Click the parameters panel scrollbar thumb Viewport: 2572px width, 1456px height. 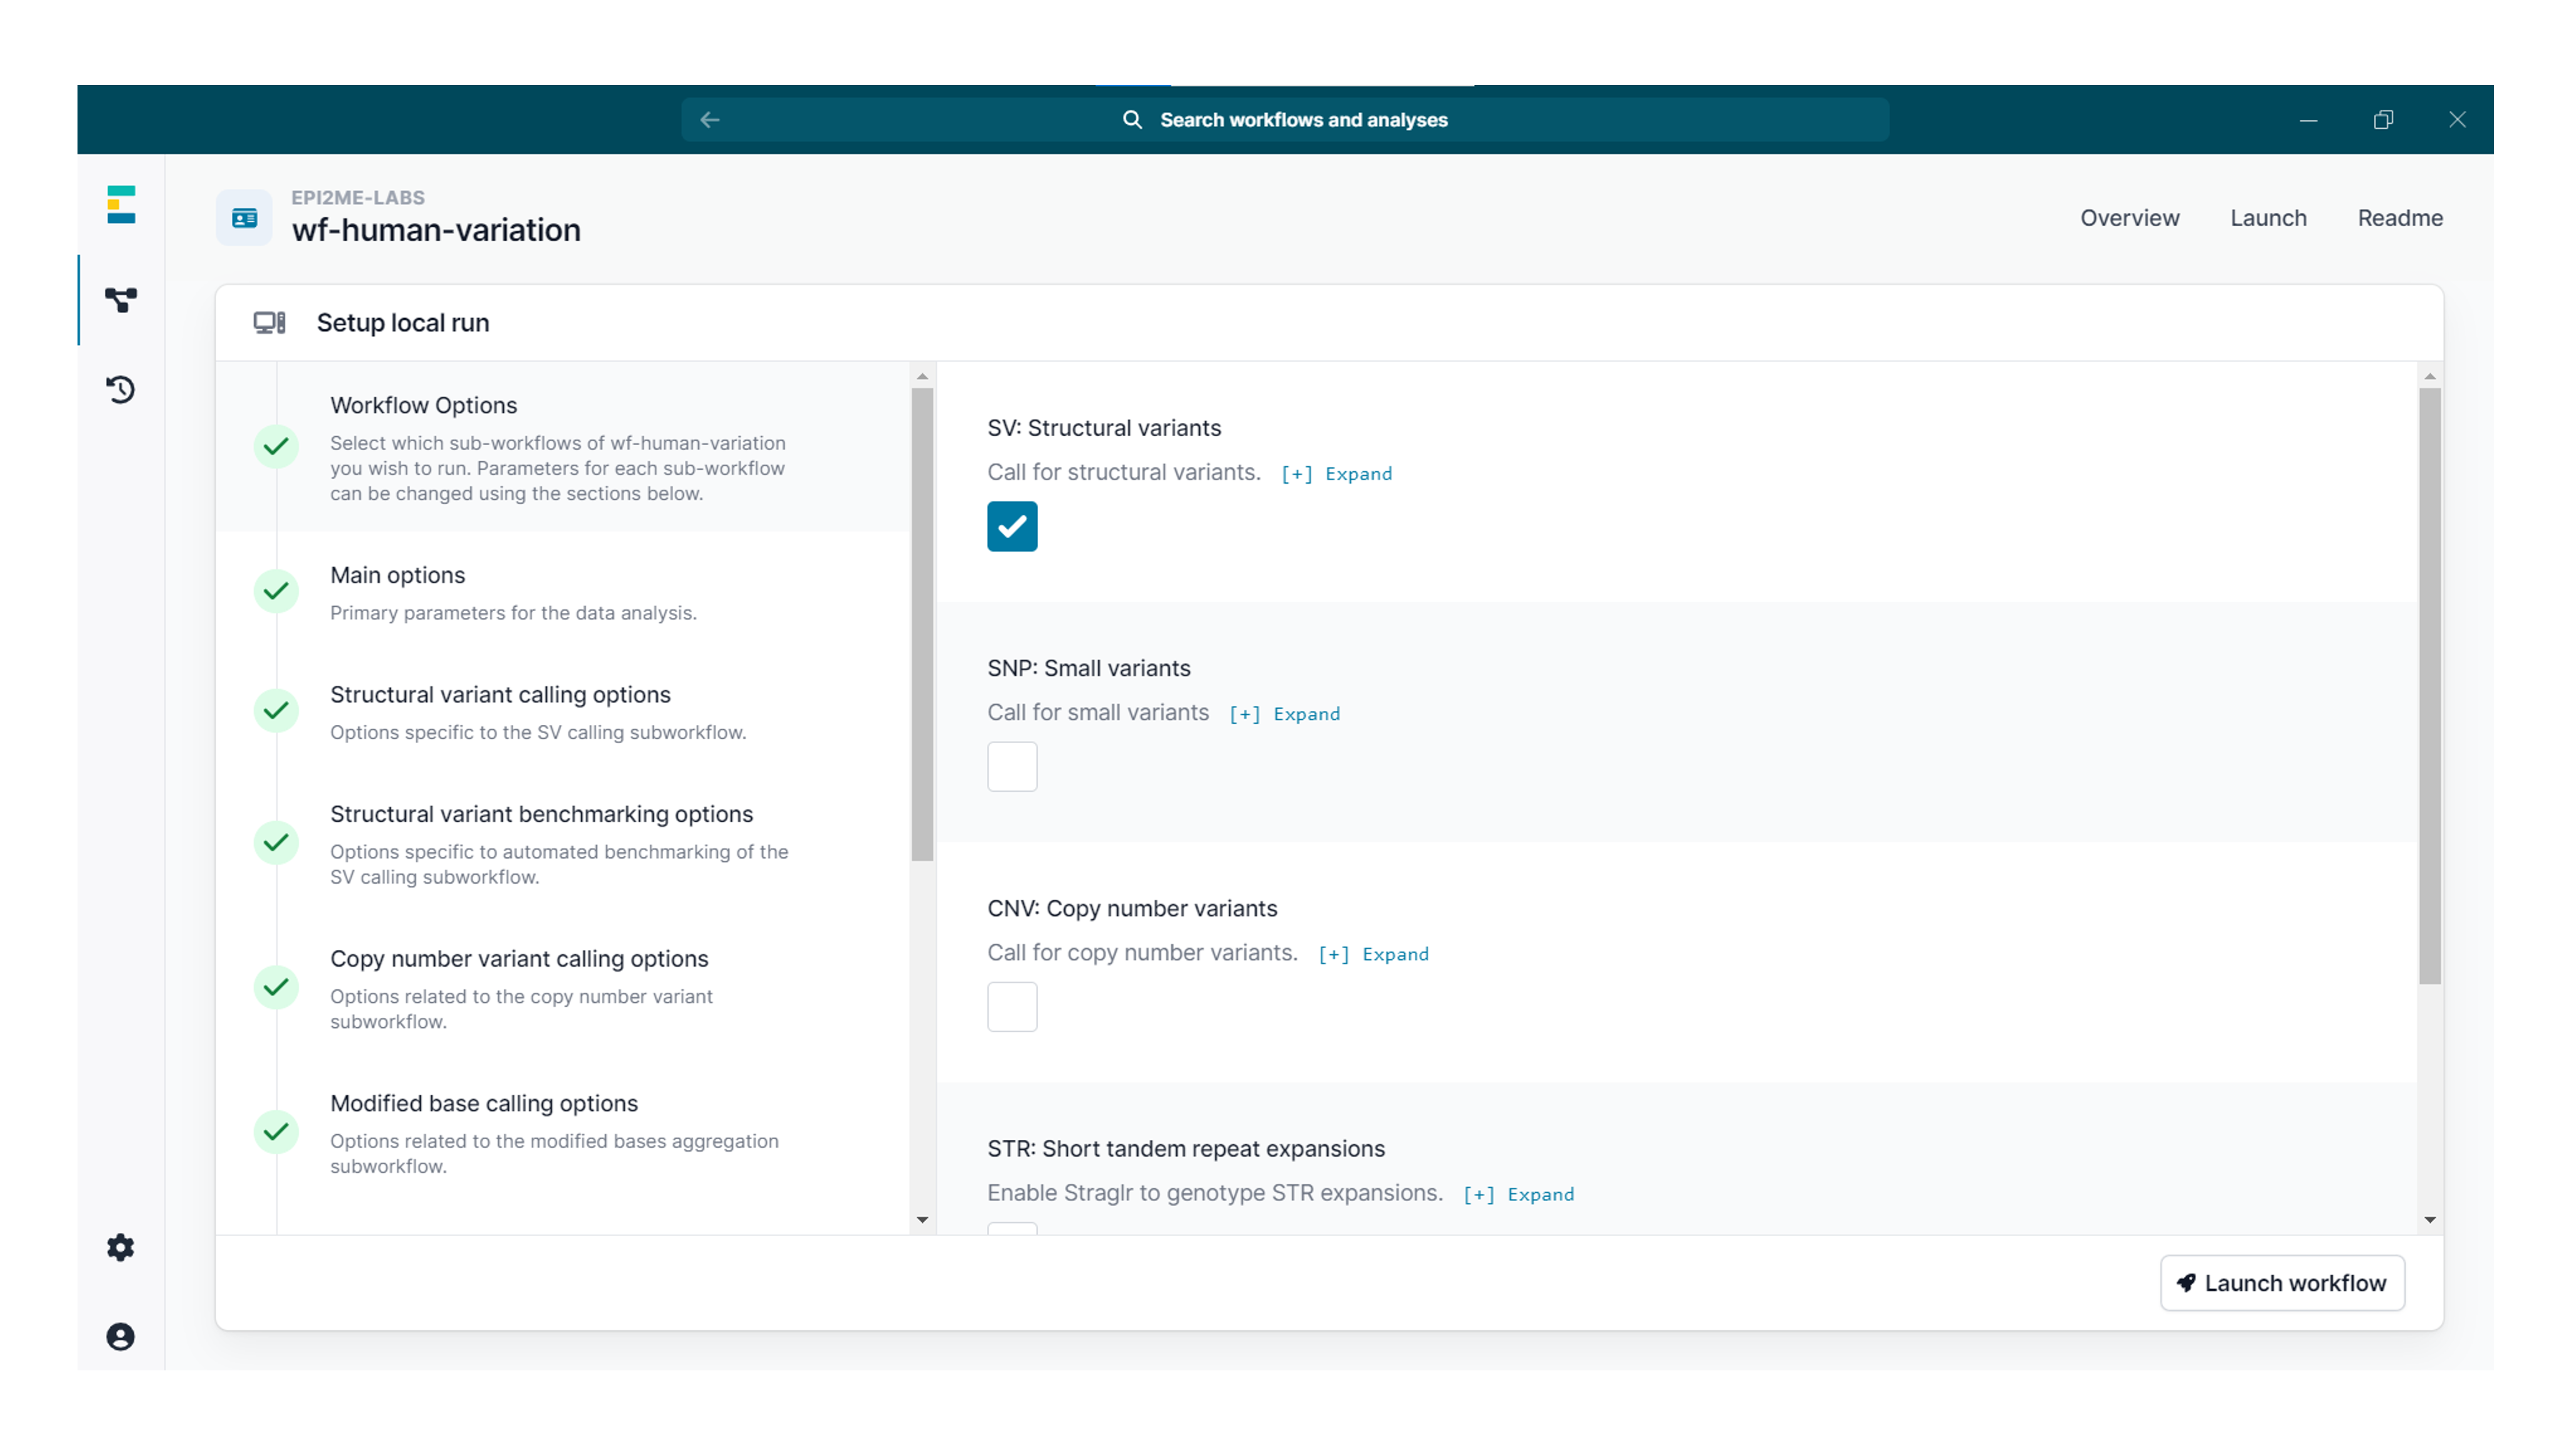tap(2429, 686)
